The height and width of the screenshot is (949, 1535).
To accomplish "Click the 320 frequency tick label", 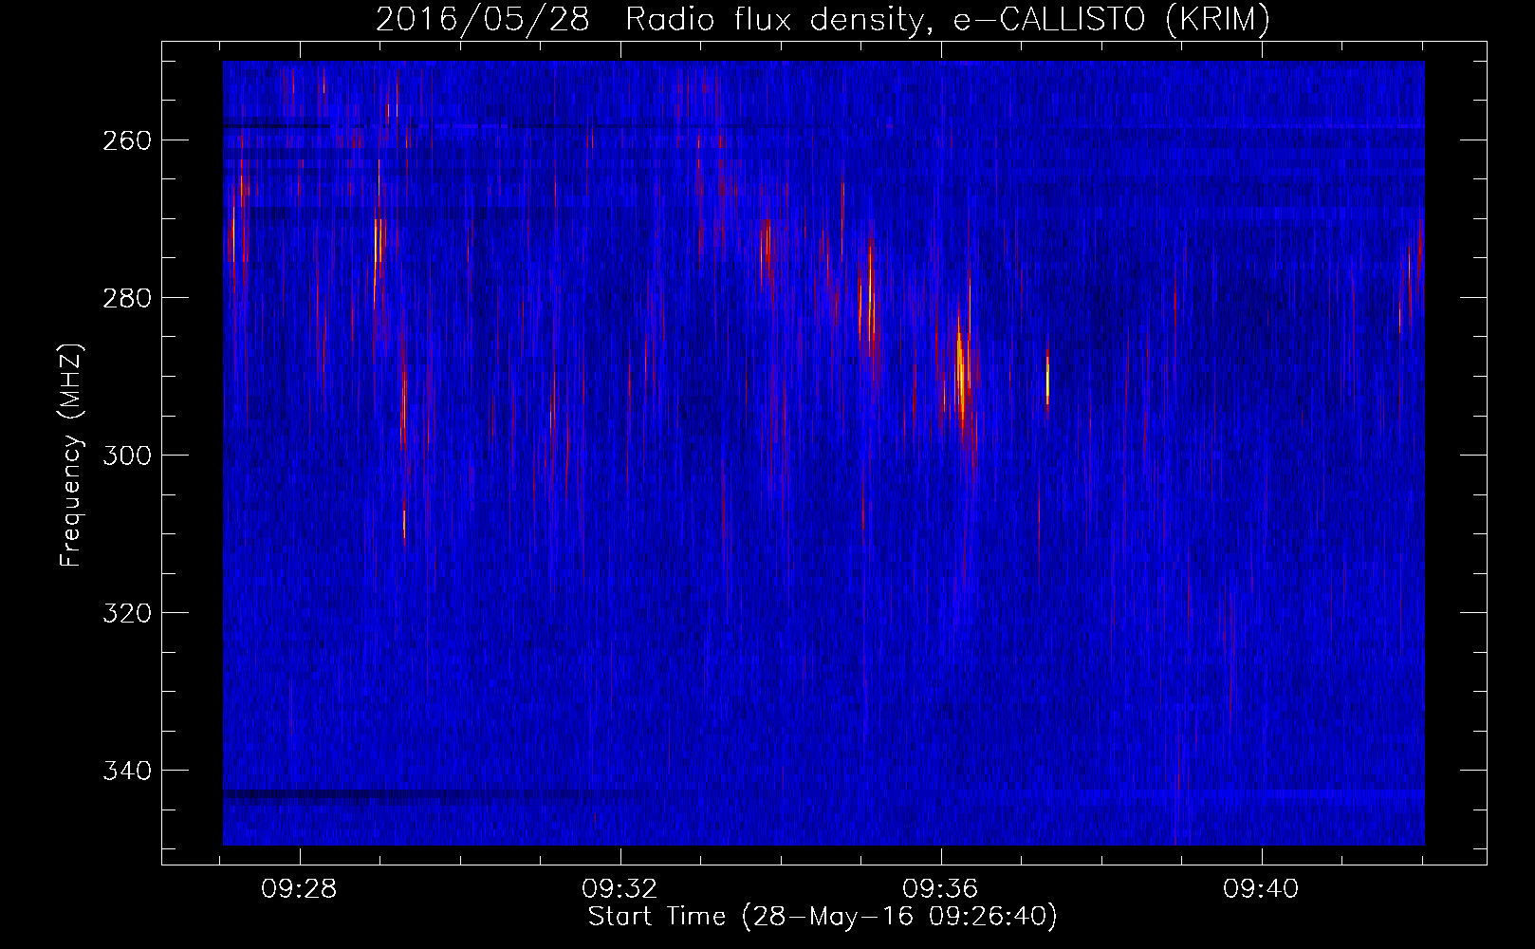I will coord(127,613).
